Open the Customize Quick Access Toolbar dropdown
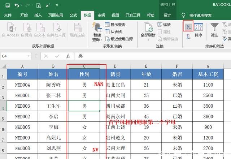This screenshot has width=231, height=159. point(57,5)
